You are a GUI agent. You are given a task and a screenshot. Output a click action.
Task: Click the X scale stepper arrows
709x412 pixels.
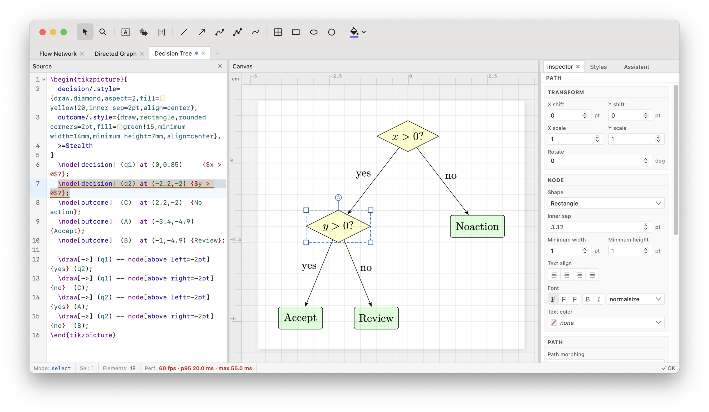click(597, 139)
